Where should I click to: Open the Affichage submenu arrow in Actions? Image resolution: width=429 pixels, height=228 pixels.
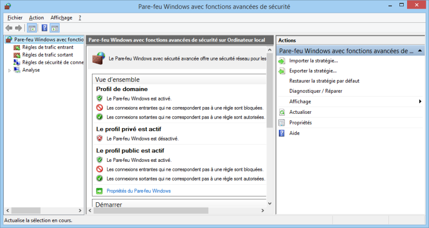(x=420, y=101)
